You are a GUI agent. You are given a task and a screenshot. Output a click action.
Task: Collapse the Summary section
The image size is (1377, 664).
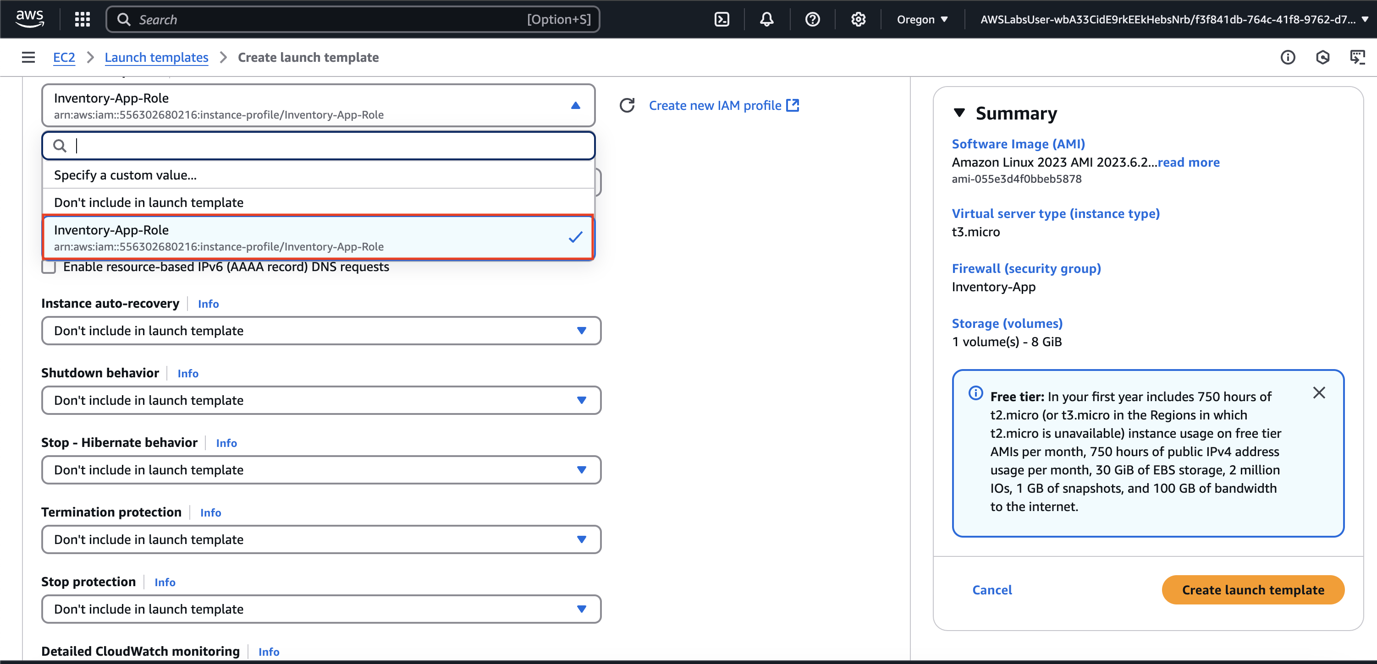[959, 113]
